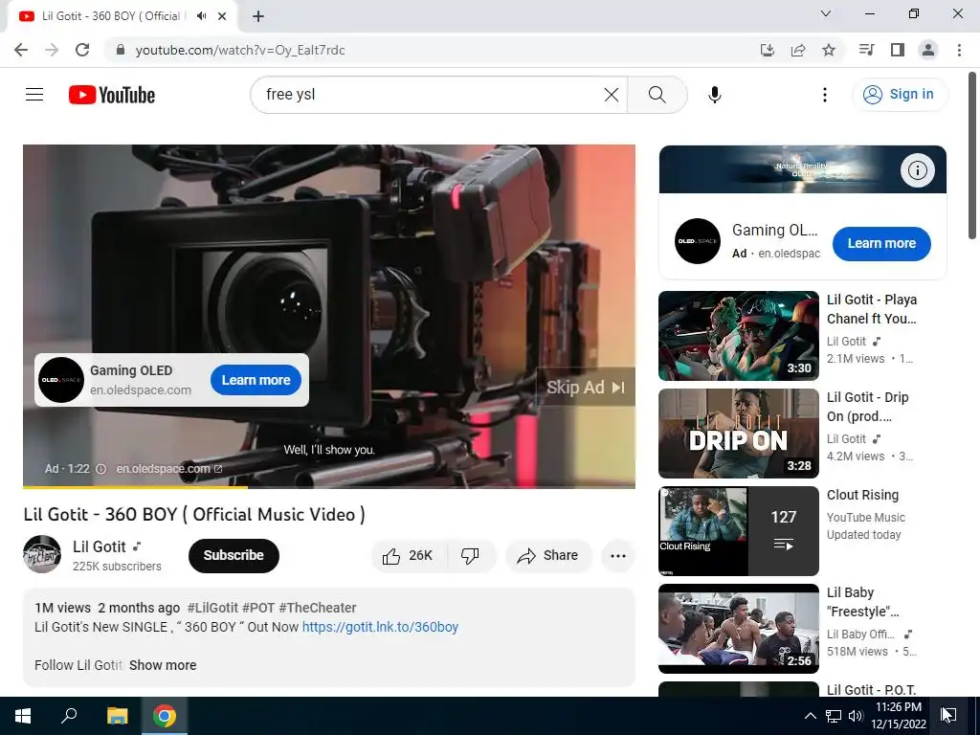Install app icon in address bar
Screen dimensions: 980x735
[x=767, y=50]
